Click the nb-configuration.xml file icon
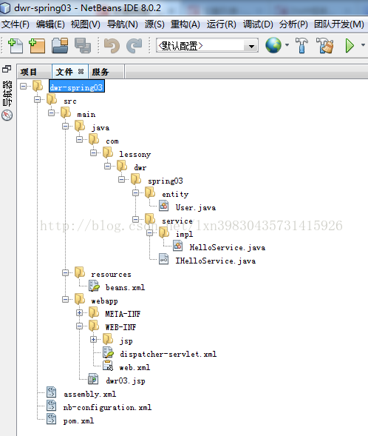Viewport: 368px width, 436px height. (x=51, y=406)
